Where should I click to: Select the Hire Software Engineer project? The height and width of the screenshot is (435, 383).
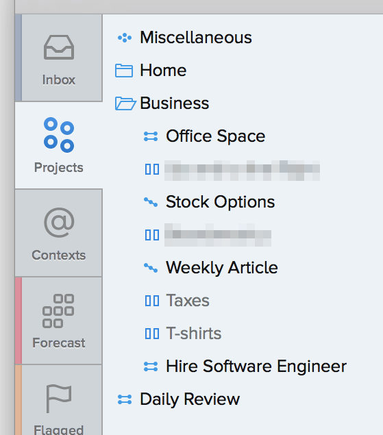pyautogui.click(x=256, y=366)
